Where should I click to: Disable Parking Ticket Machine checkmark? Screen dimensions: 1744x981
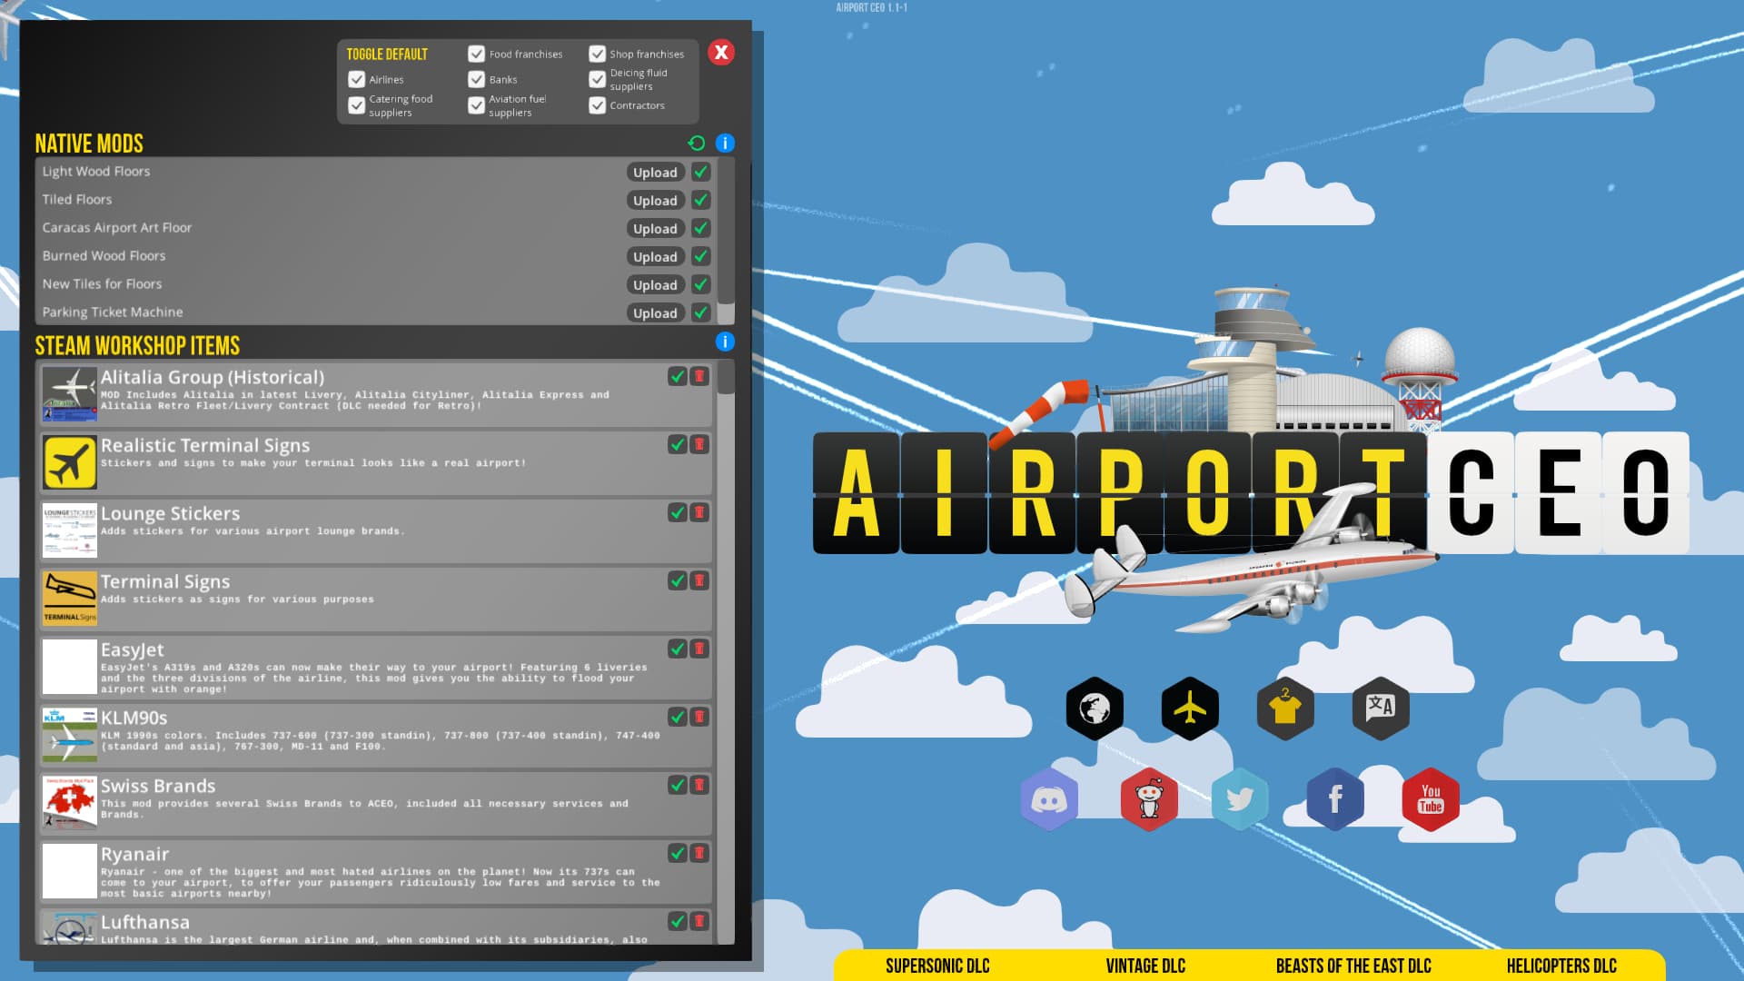pos(700,312)
